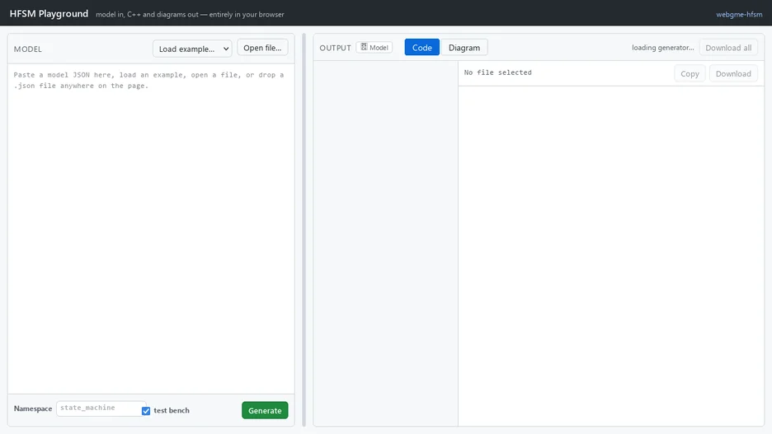Click the Open file button
Screen dimensions: 772x434
(x=262, y=48)
